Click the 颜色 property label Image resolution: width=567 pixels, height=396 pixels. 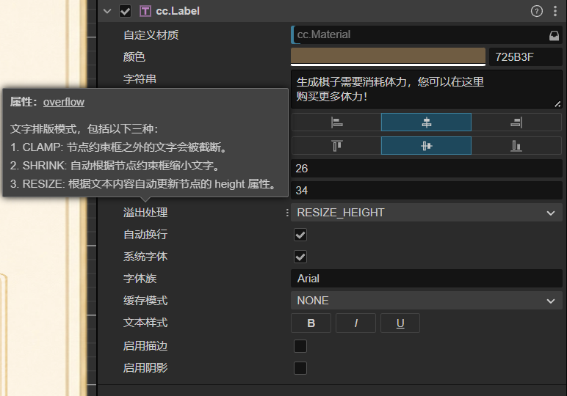[x=134, y=57]
